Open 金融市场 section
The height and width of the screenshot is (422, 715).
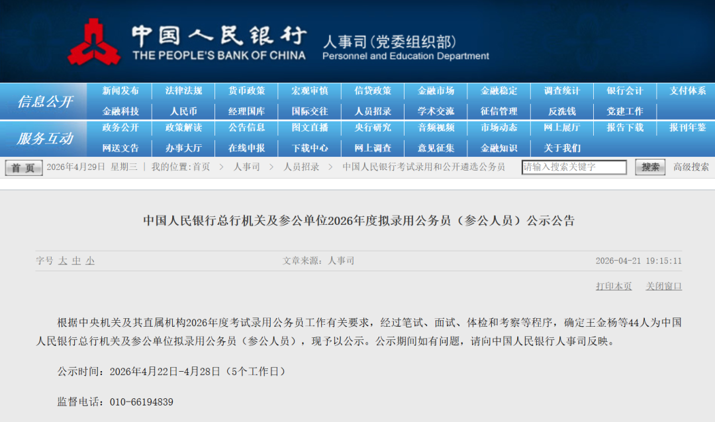[436, 91]
